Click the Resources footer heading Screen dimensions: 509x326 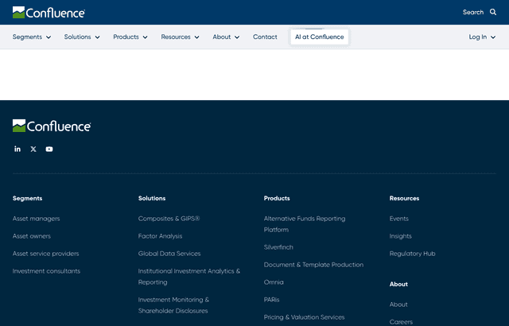coord(404,198)
